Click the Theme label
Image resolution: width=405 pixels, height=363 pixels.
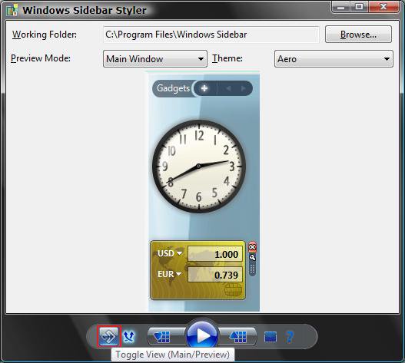[227, 58]
